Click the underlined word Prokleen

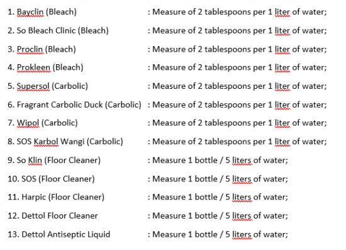33,67
